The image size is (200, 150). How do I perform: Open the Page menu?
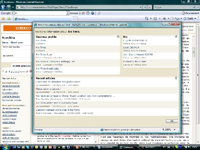pos(176,19)
